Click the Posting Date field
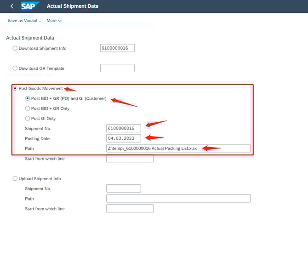 (x=123, y=138)
